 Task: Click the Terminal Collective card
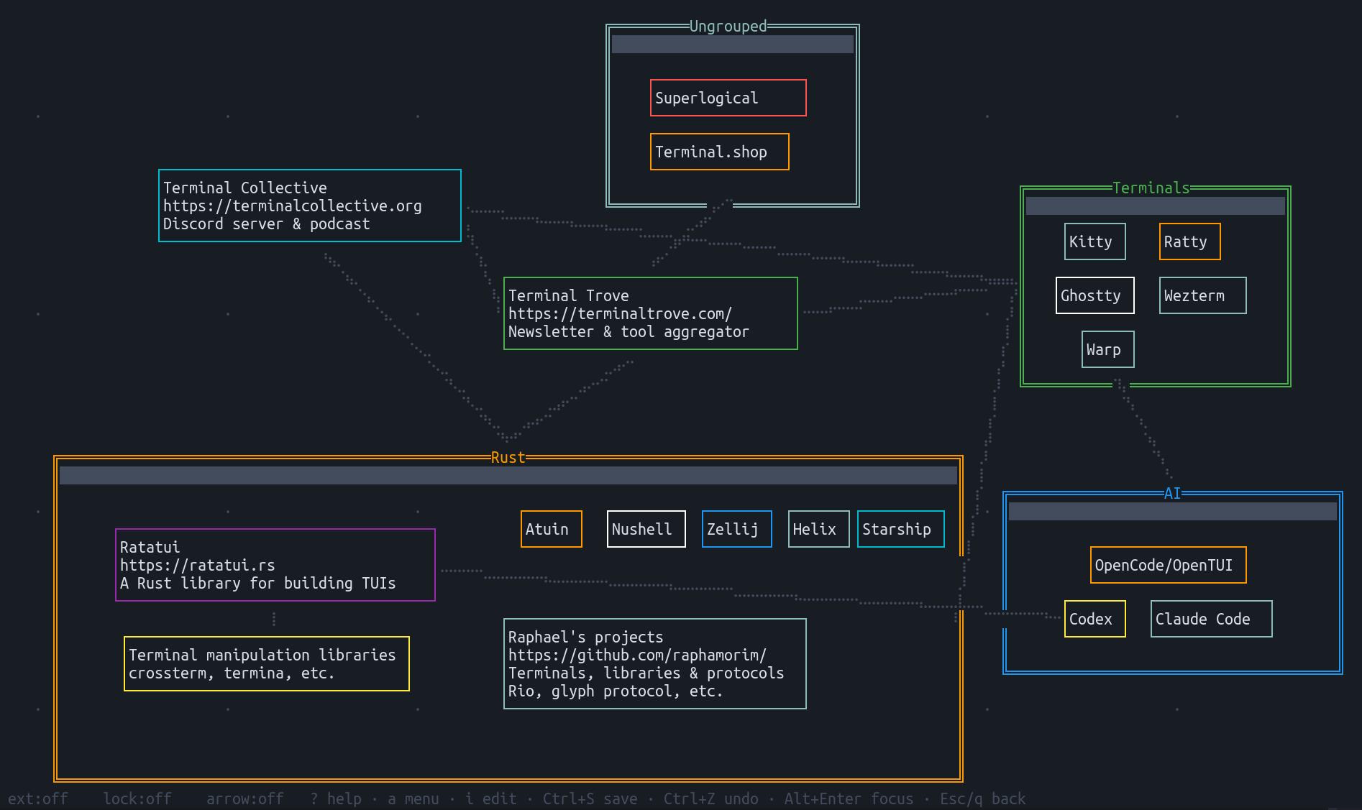coord(309,206)
